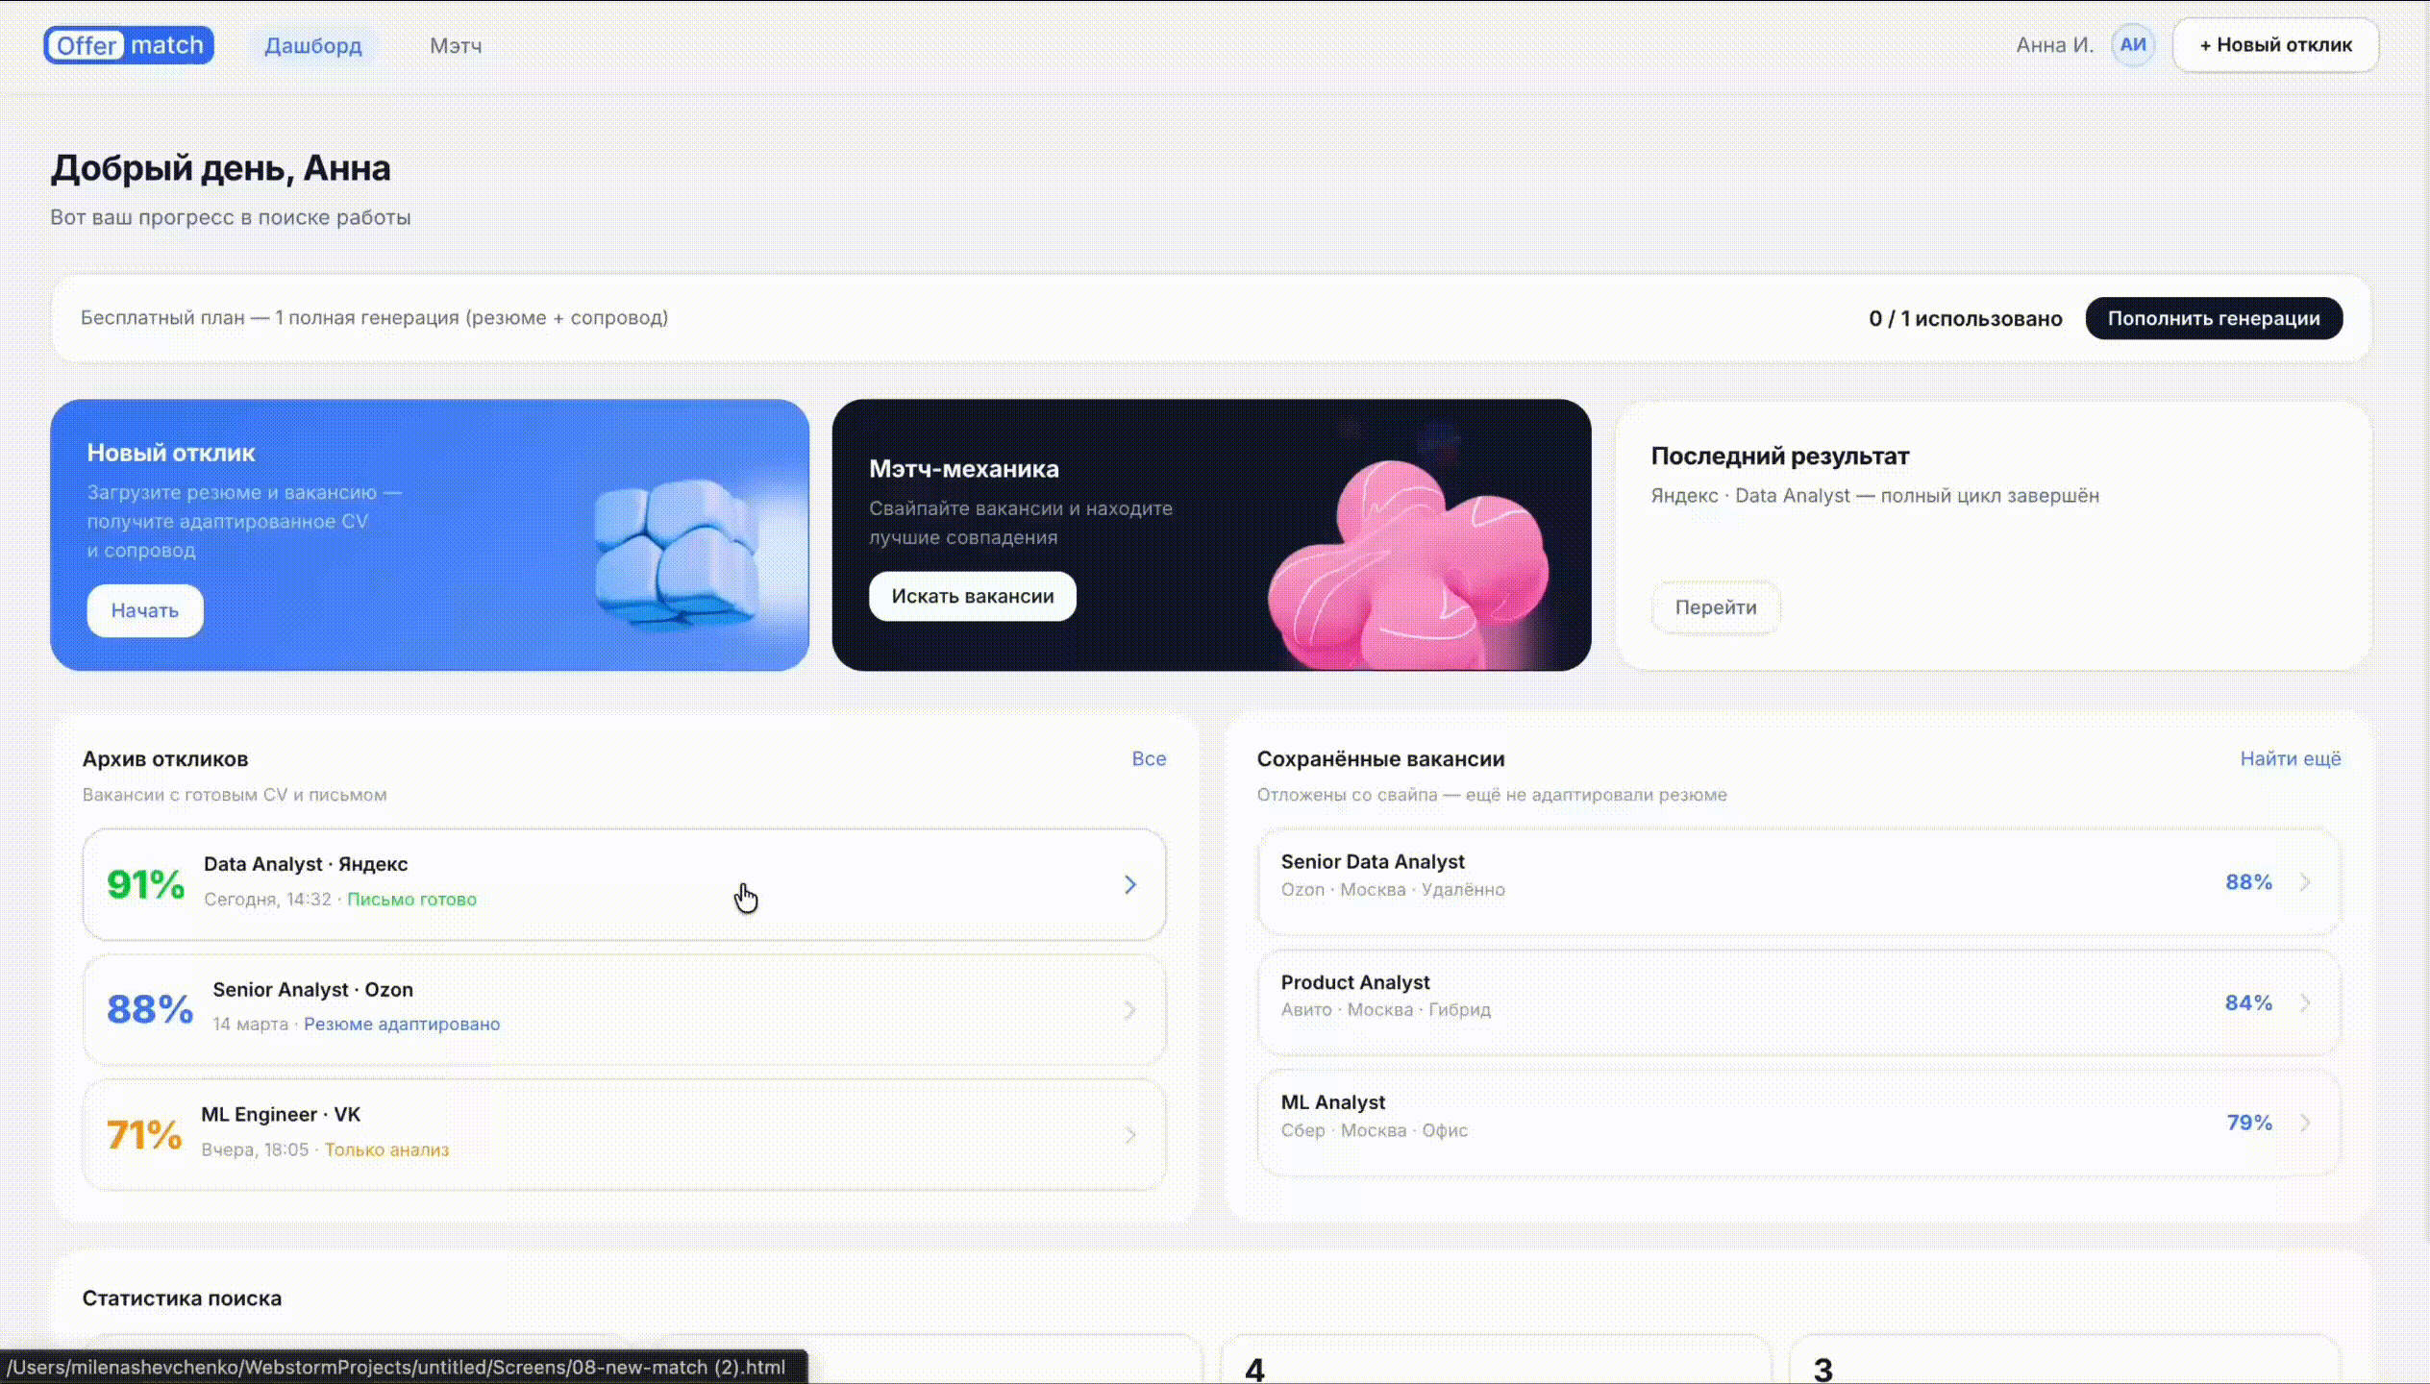
Task: Click 84% score for Product Analyst
Action: [x=2248, y=1002]
